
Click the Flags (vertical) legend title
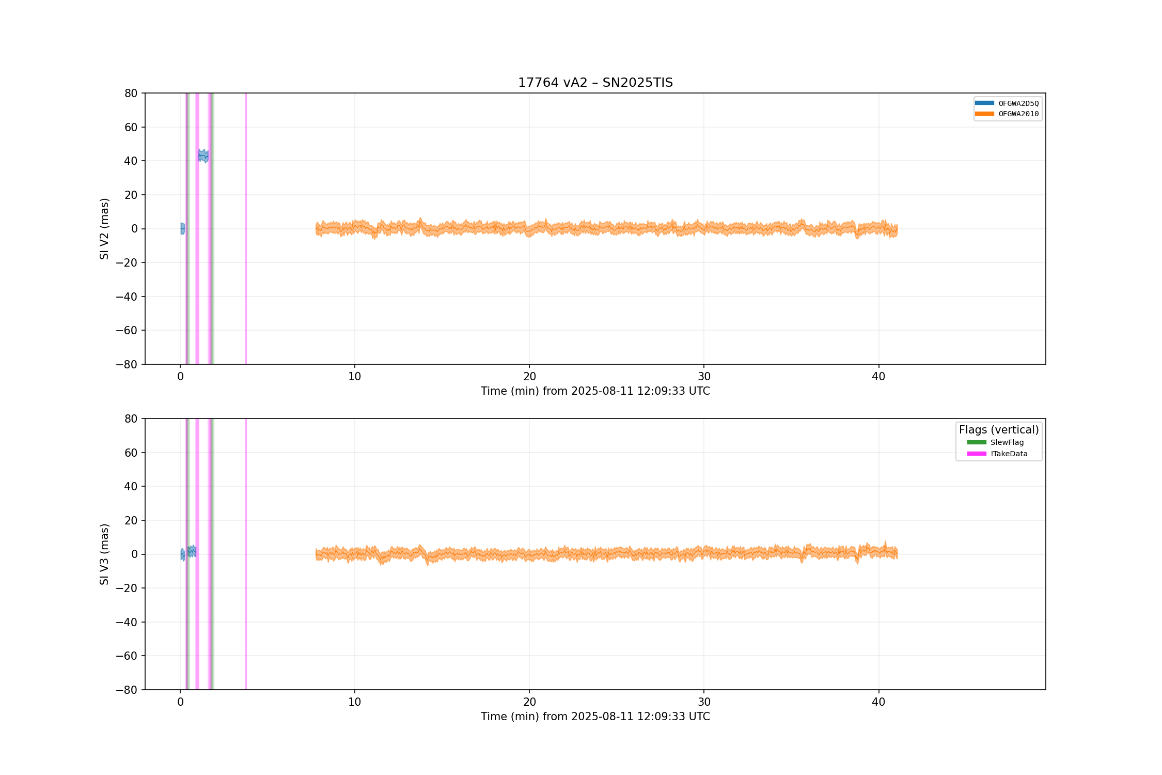[x=999, y=429]
